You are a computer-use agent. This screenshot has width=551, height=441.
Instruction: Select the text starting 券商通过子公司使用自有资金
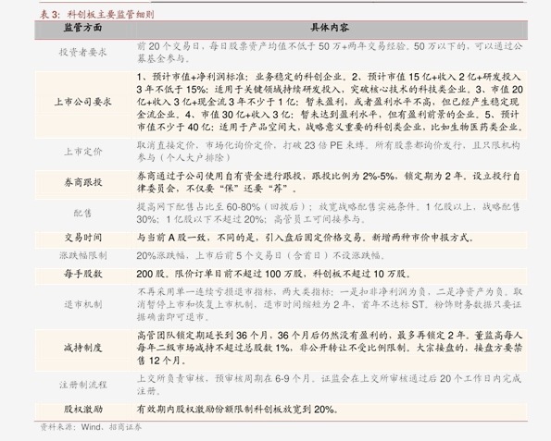(x=328, y=182)
